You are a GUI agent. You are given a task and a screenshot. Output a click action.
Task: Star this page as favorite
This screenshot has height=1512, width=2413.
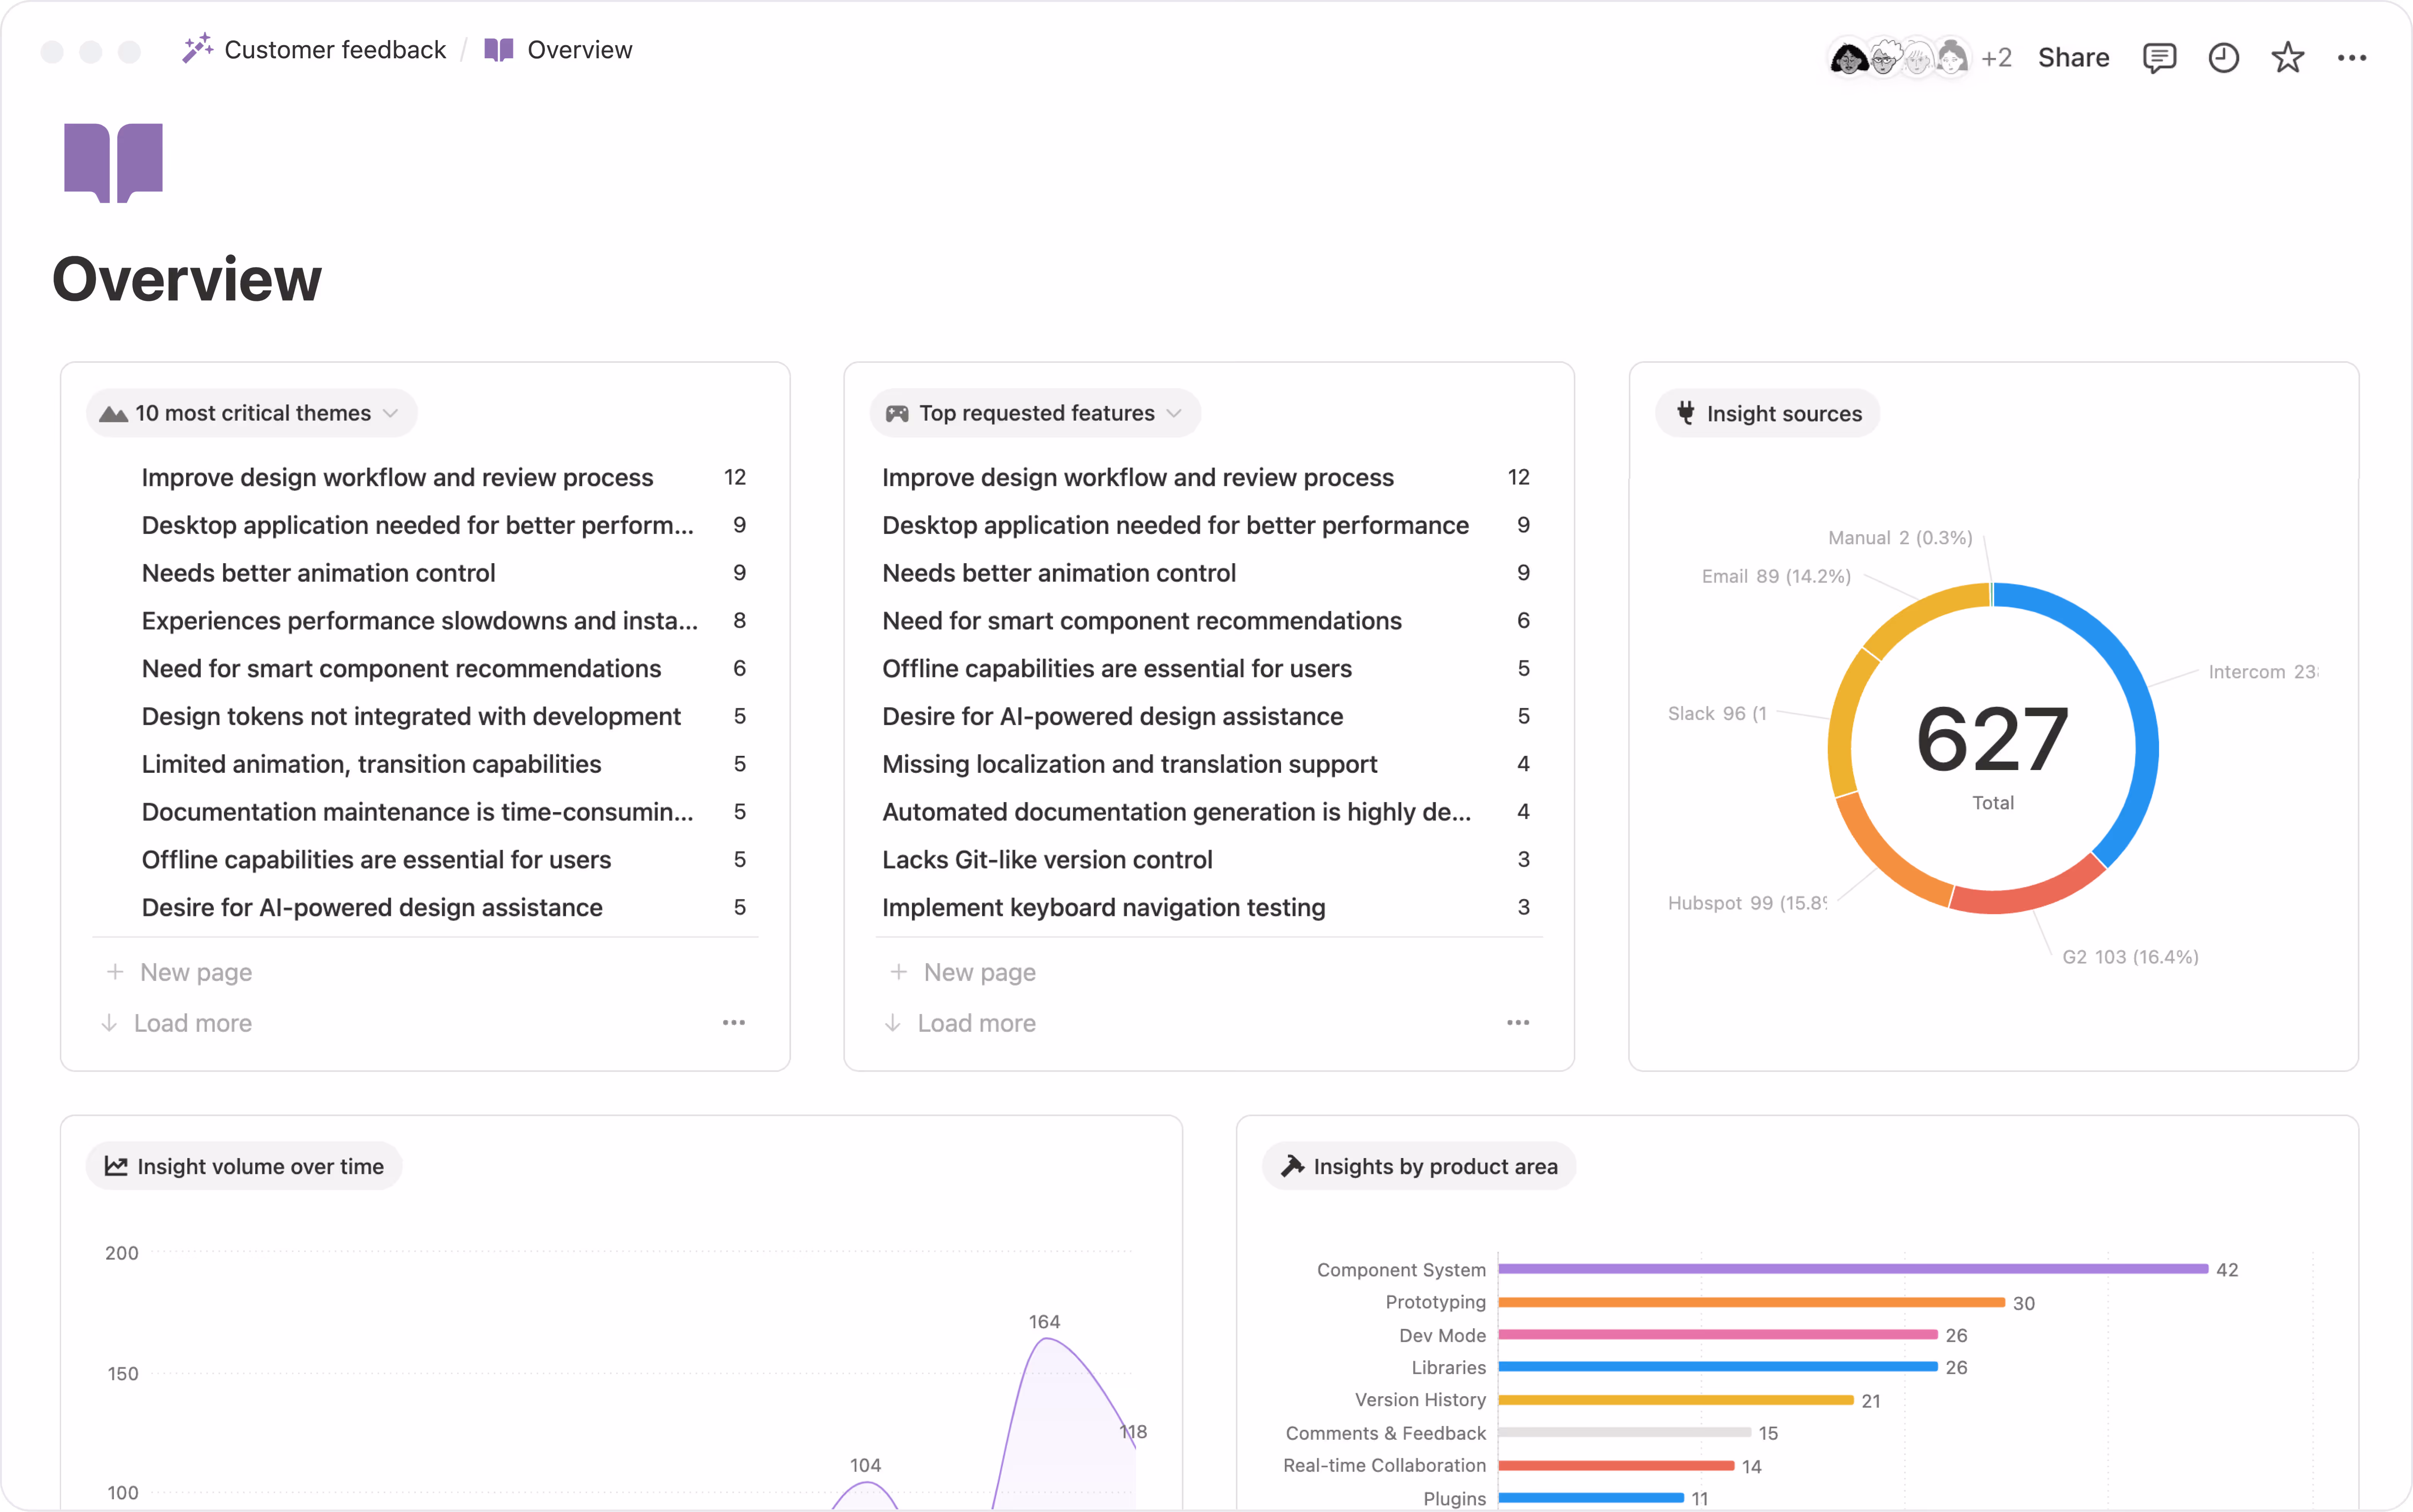pyautogui.click(x=2287, y=58)
